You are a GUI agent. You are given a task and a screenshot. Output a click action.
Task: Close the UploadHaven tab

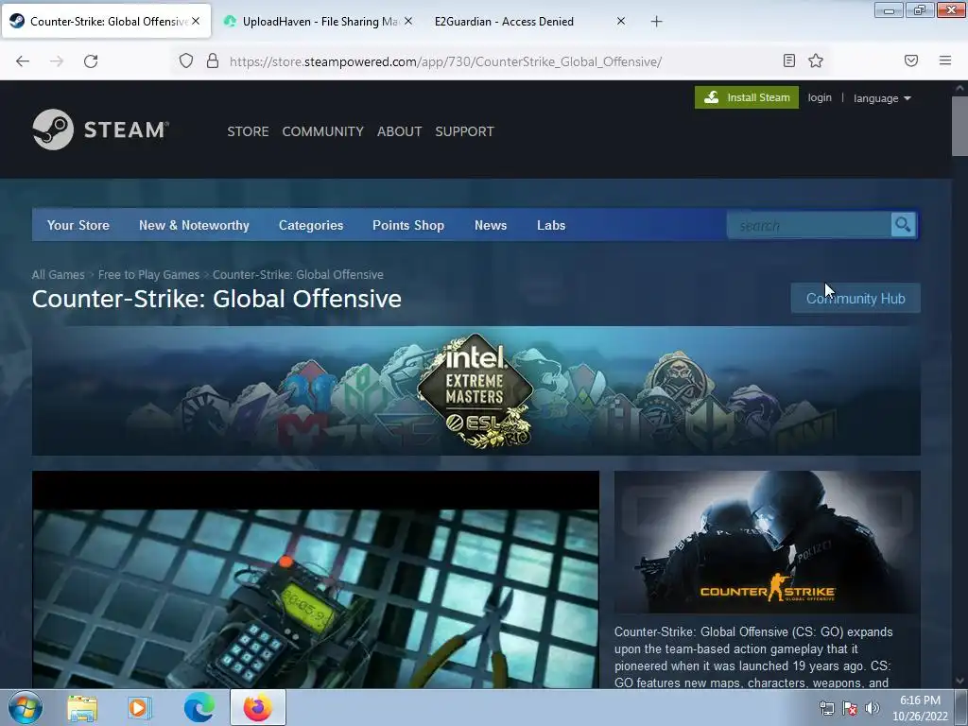point(408,21)
